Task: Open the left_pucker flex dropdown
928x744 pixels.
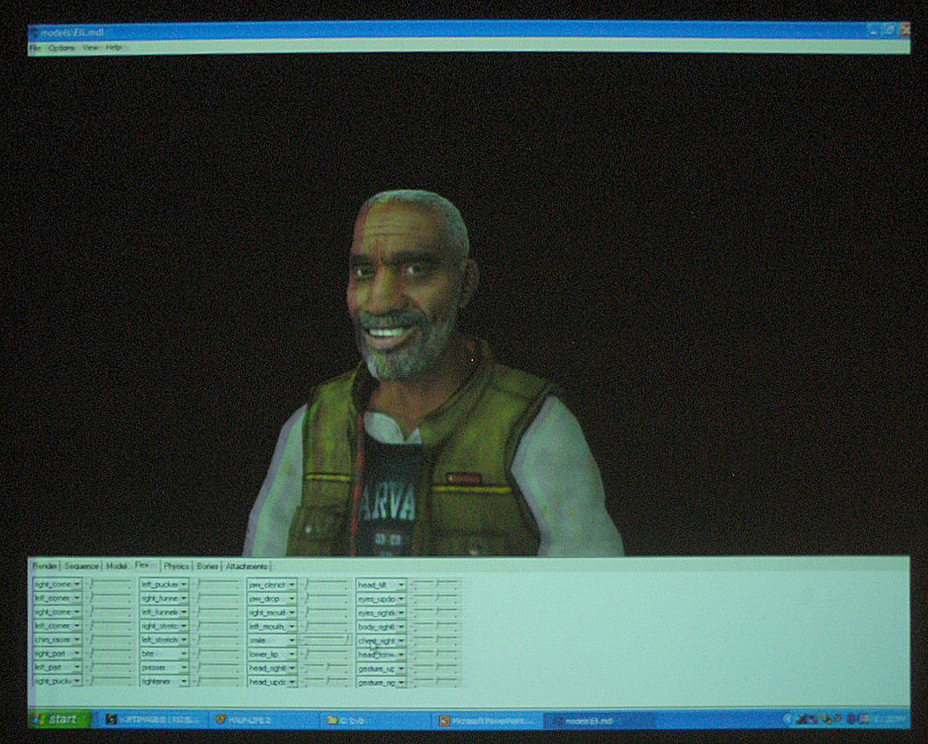Action: [164, 584]
